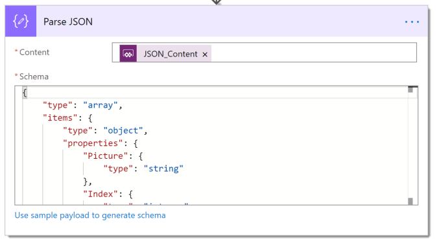Click the "properties" key in schema
Image resolution: width=441 pixels, height=247 pixels.
pyautogui.click(x=93, y=143)
